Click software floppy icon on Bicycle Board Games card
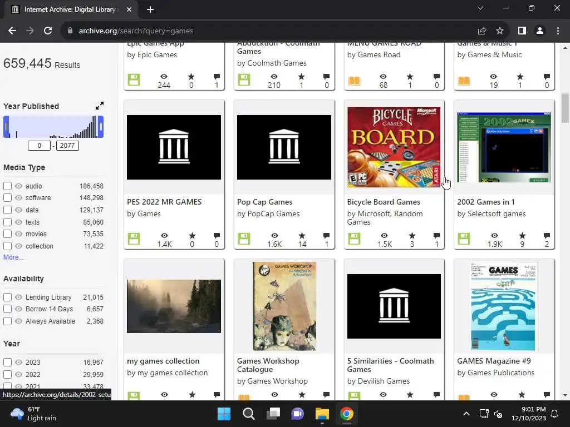 [x=354, y=239]
